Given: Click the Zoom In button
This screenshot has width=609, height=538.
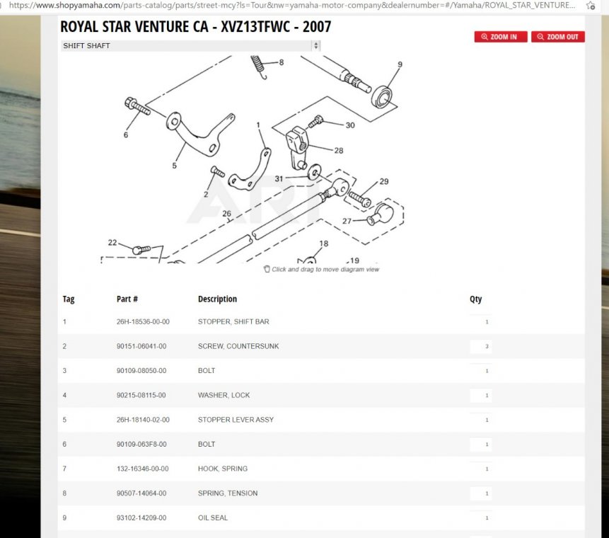Looking at the screenshot, I should tap(500, 37).
